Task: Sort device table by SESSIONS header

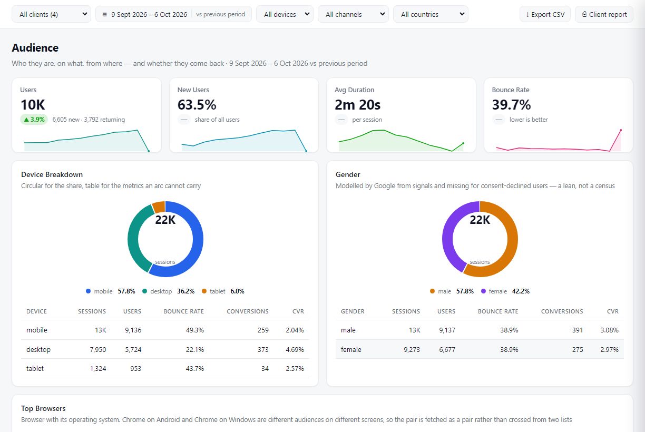Action: 92,311
